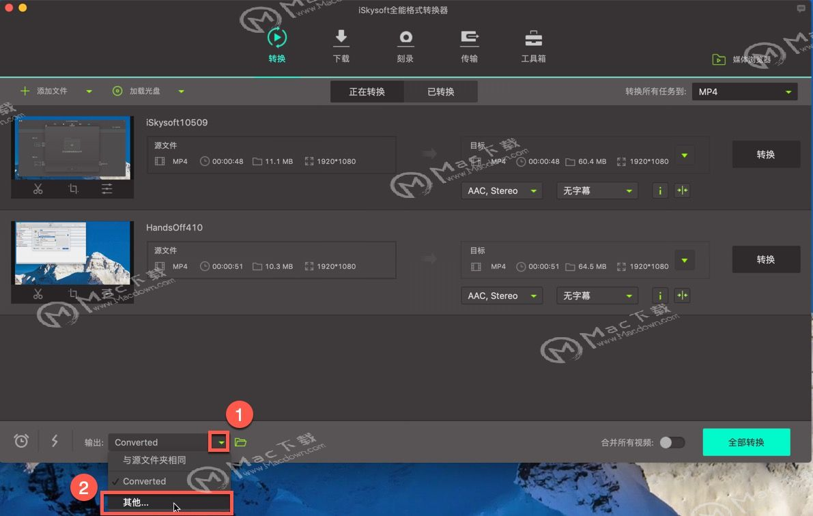Select the HandsOff410 video thumbnail
Image resolution: width=813 pixels, height=516 pixels.
[72, 253]
